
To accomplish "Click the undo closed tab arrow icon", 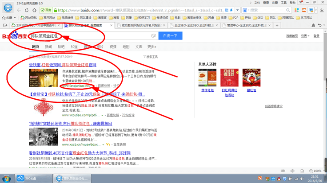I will pos(320,25).
